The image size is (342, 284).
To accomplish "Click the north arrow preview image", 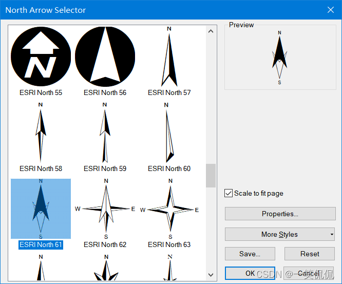I will coord(280,58).
